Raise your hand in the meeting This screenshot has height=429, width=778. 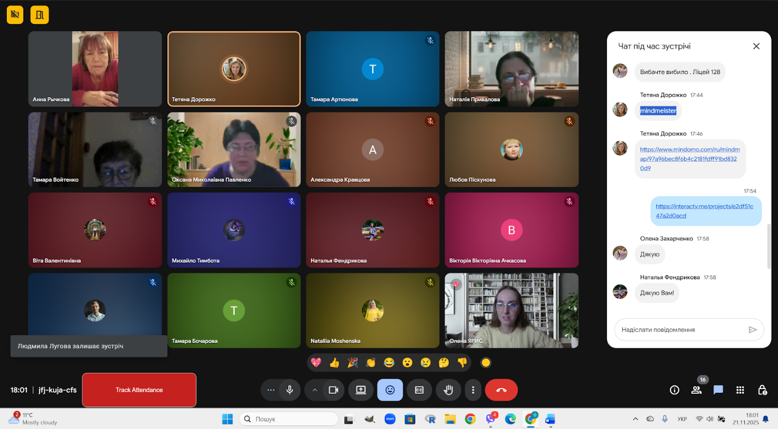click(x=448, y=390)
